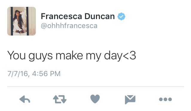Click the divider line above action icons

(x=96, y=87)
